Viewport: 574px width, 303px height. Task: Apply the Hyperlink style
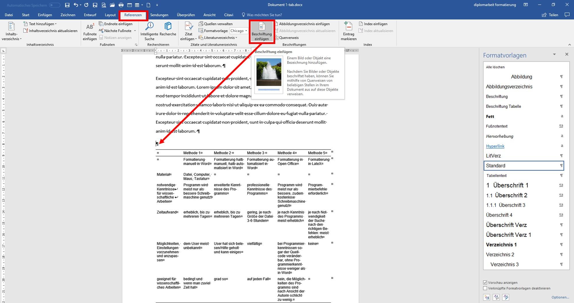coord(524,146)
